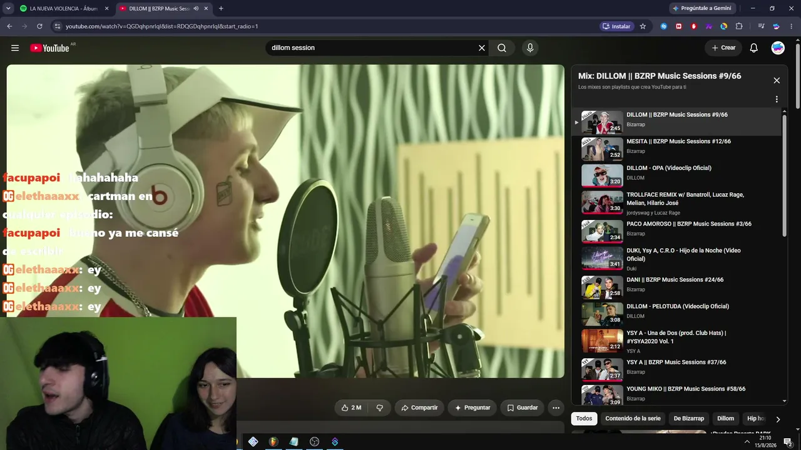Open OBS Studio from the taskbar
The image size is (801, 450).
[314, 442]
